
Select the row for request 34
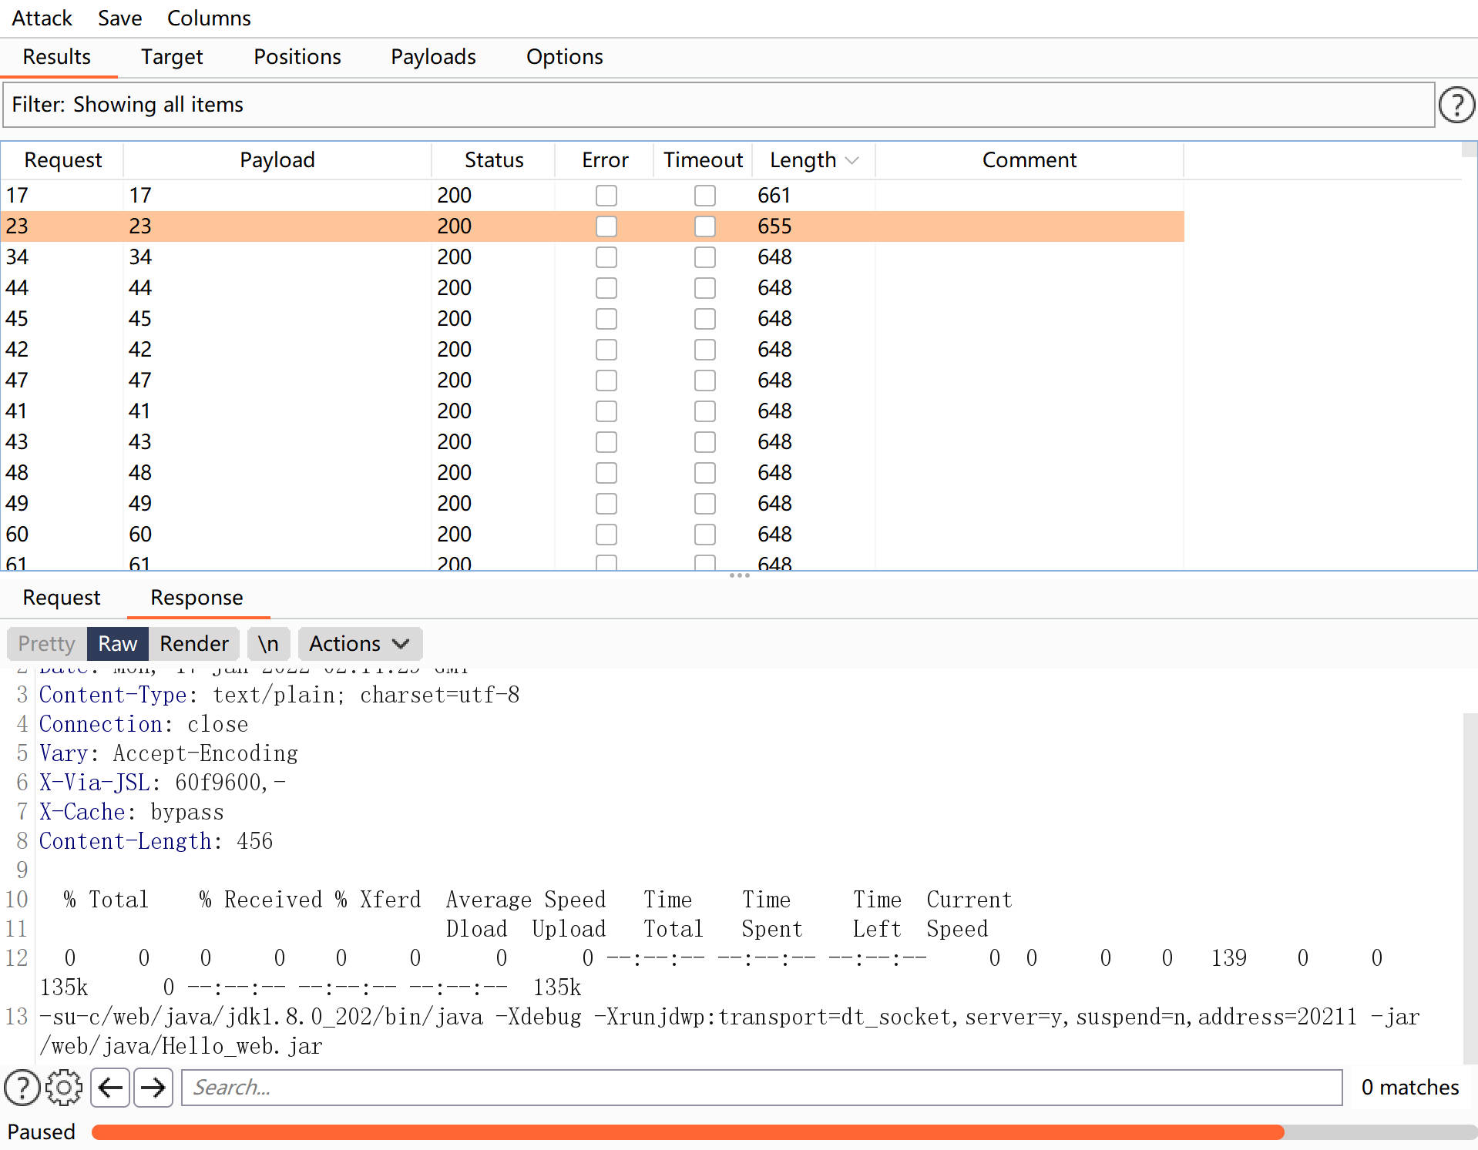(592, 257)
